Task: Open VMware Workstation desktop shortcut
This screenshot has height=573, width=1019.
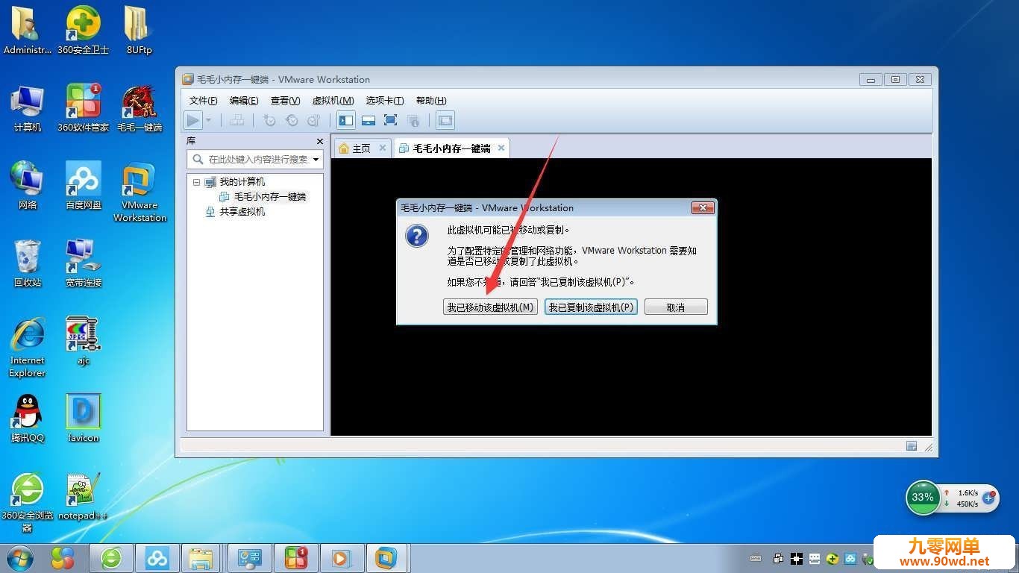Action: pos(139,192)
